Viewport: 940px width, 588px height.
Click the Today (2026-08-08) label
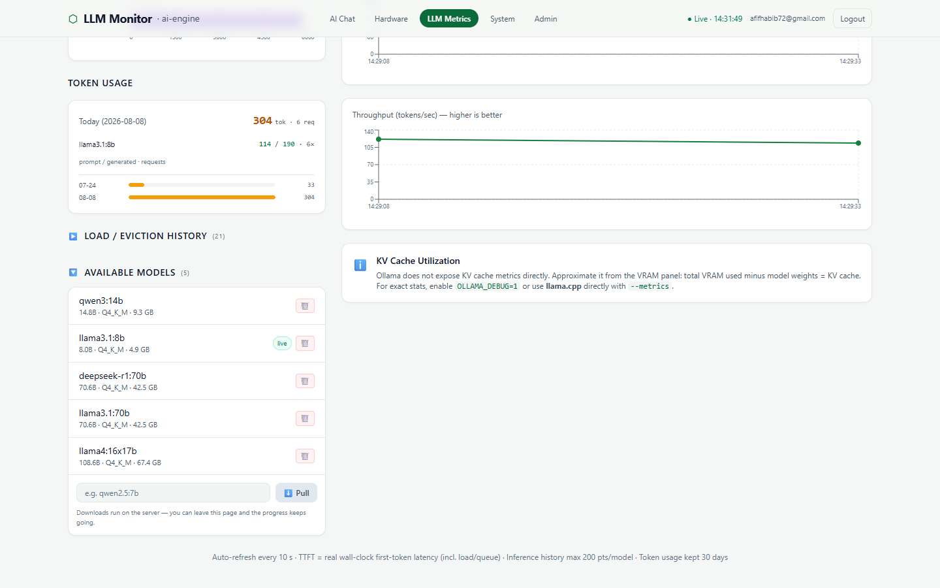(112, 122)
